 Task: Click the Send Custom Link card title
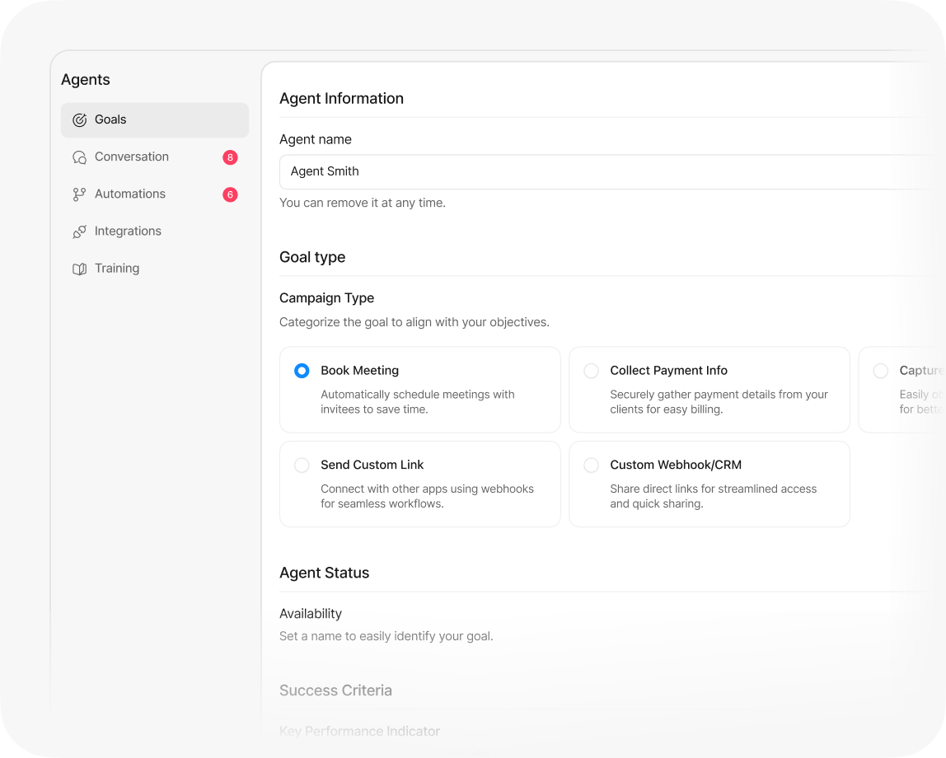tap(372, 465)
